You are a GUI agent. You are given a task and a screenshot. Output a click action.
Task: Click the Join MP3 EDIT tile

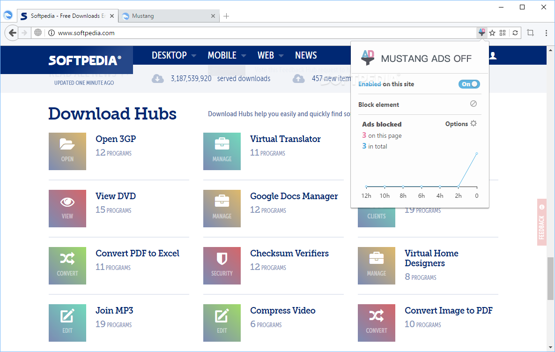coord(67,323)
